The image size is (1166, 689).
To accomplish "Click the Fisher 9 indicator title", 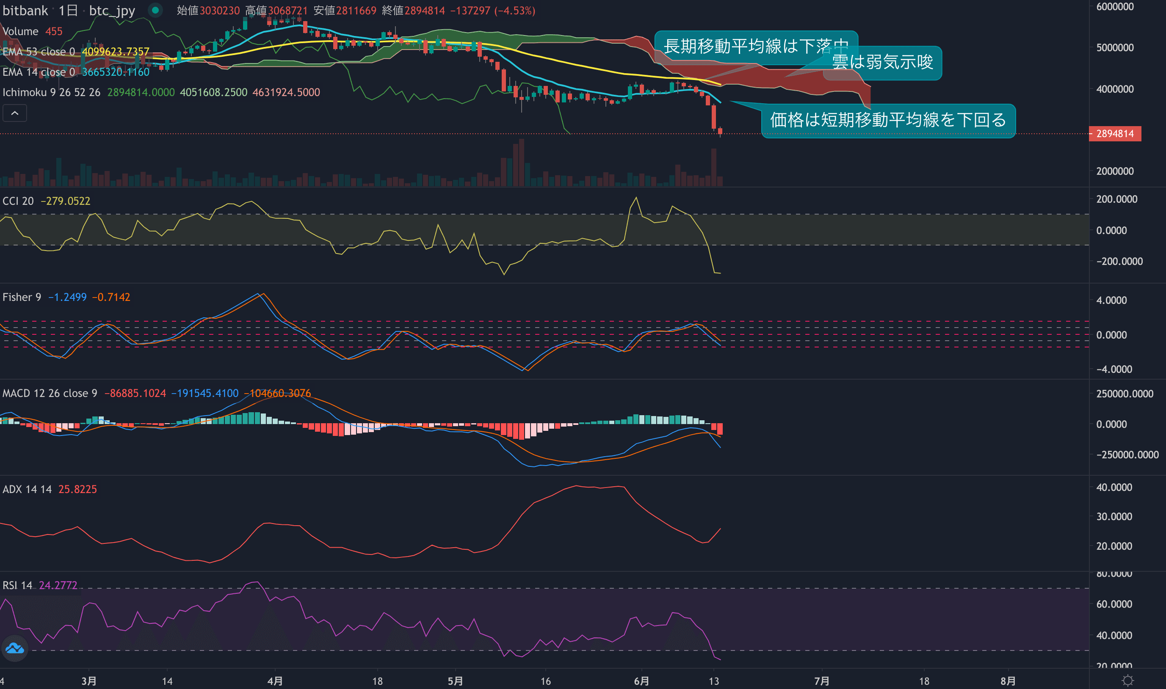I will click(x=21, y=297).
